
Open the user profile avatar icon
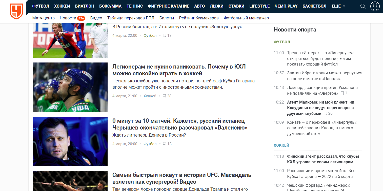375,6
